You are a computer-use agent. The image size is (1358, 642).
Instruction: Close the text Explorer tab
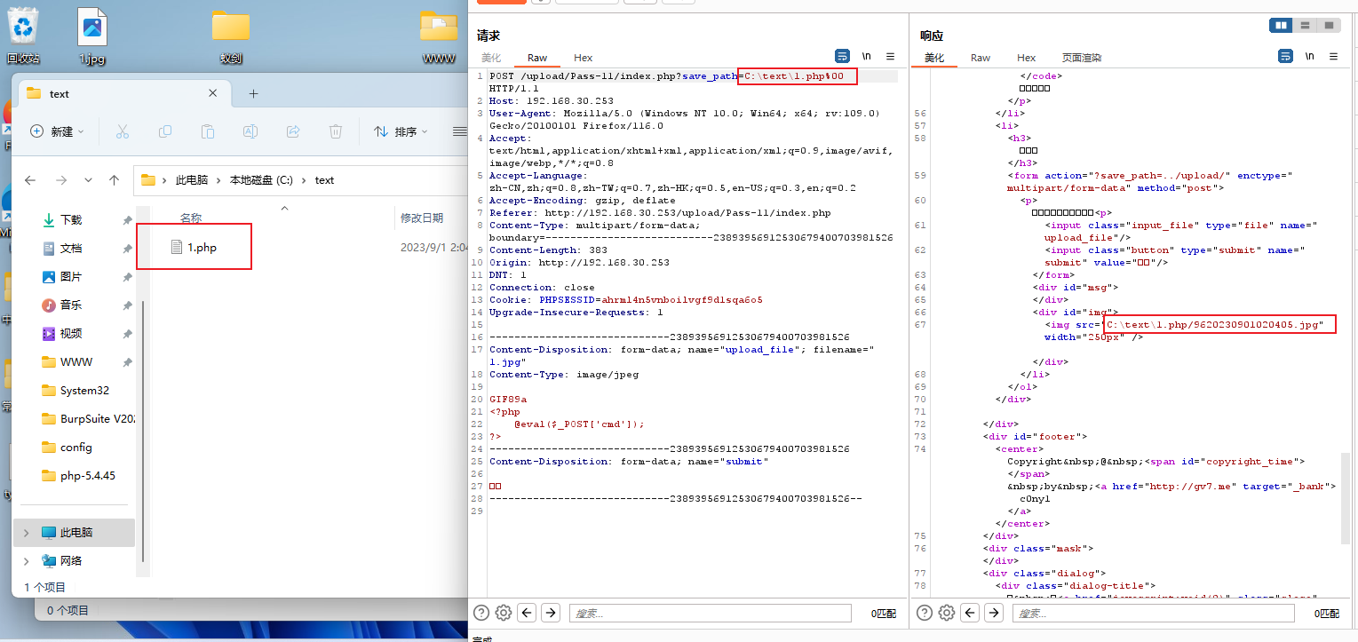point(212,93)
